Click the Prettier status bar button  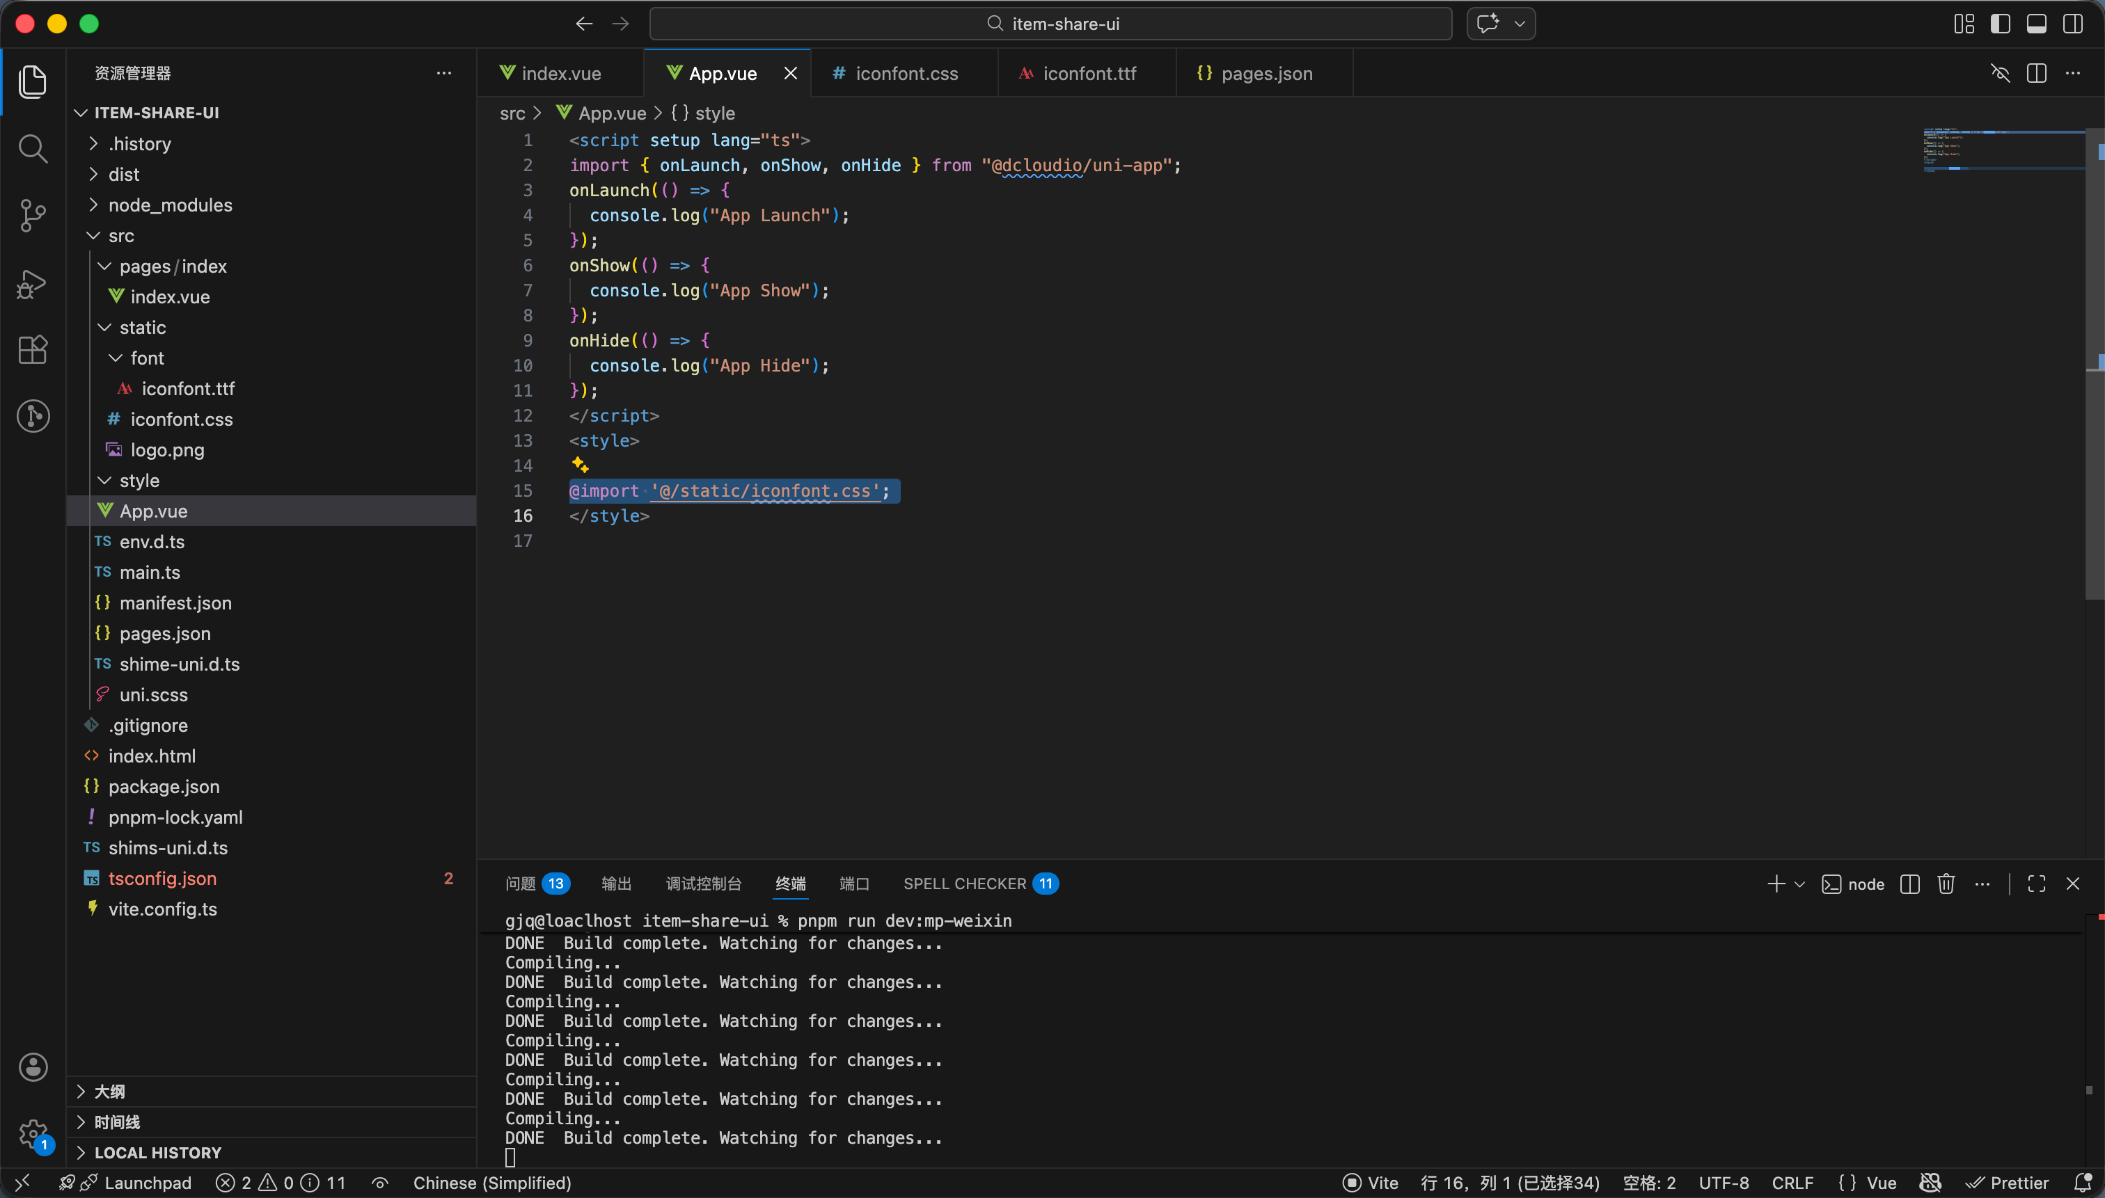2008,1183
